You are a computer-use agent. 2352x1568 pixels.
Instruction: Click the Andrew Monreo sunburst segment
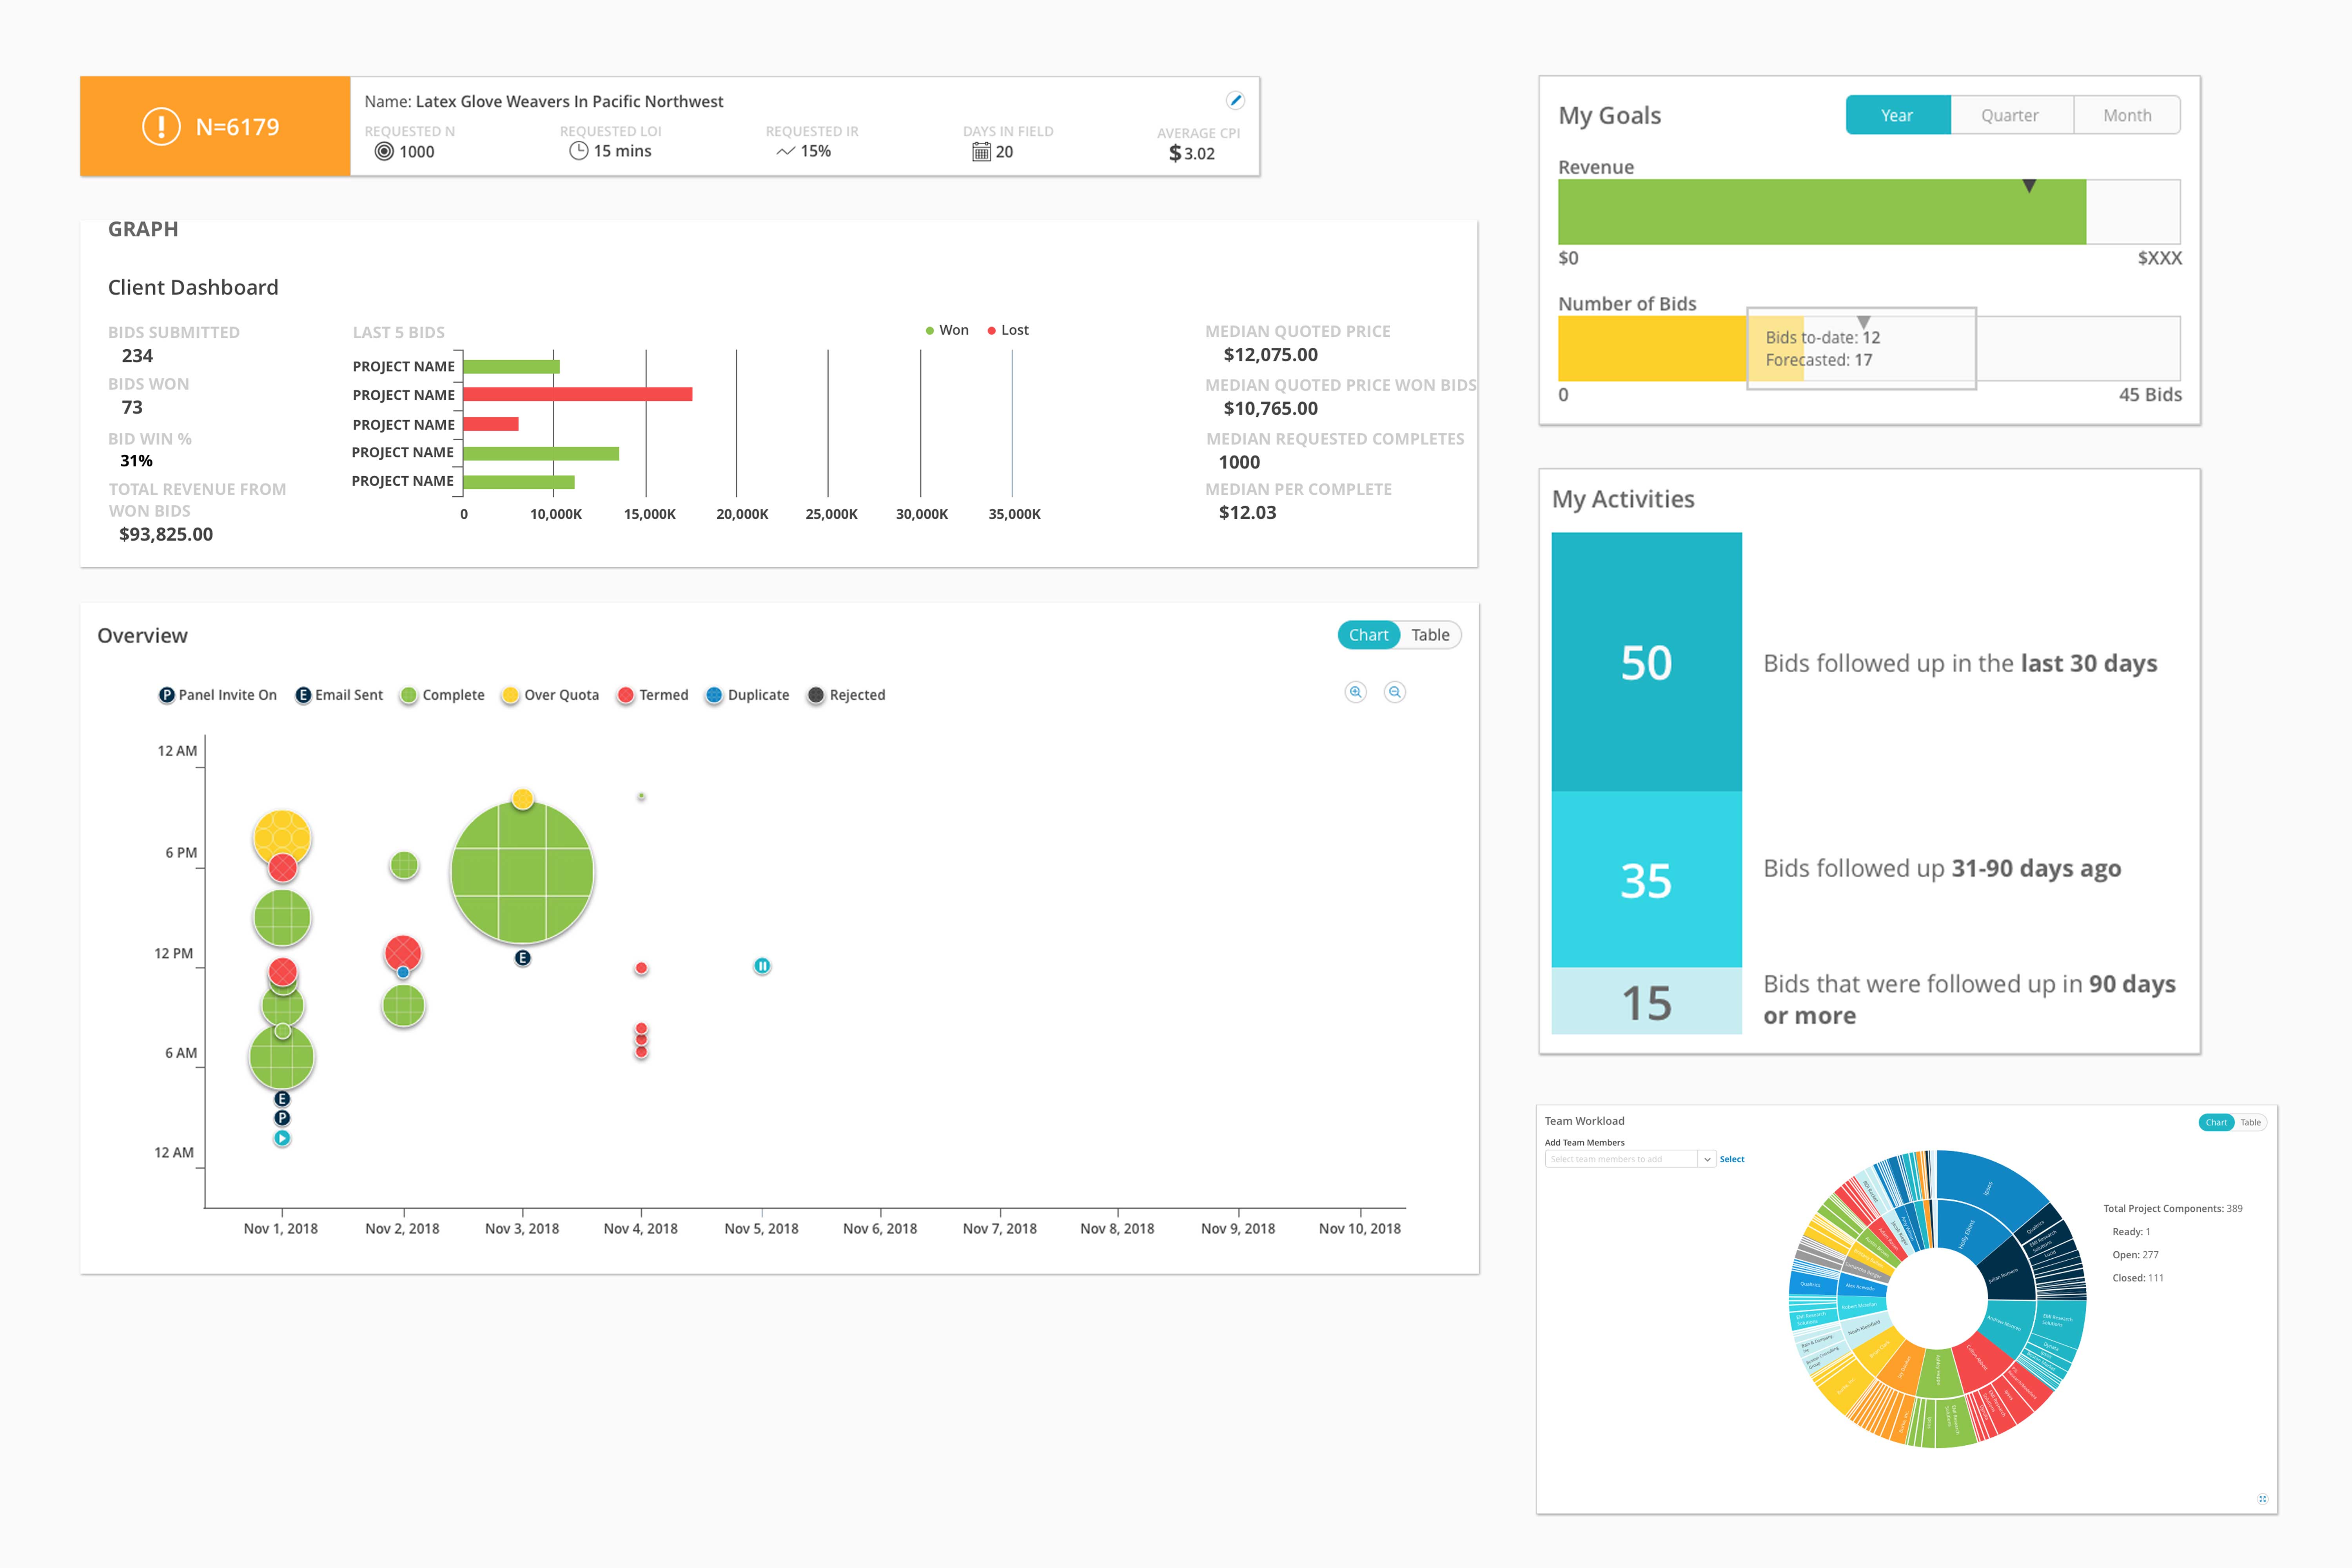pos(2007,1325)
